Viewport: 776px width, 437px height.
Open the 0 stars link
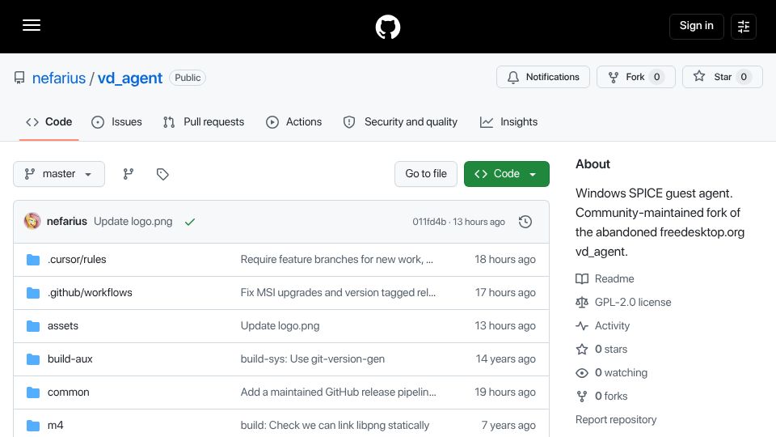click(x=601, y=350)
